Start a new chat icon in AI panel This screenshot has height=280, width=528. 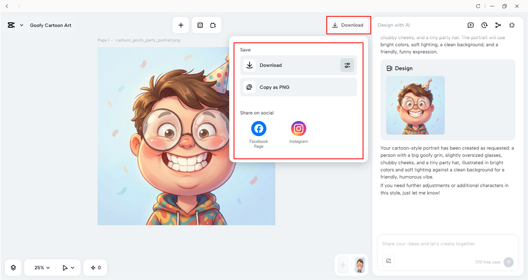(471, 25)
